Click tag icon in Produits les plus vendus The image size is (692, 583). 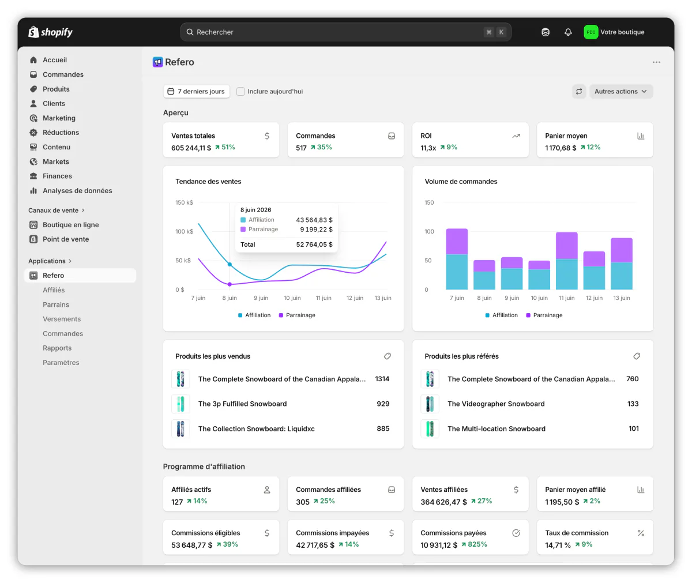click(388, 356)
